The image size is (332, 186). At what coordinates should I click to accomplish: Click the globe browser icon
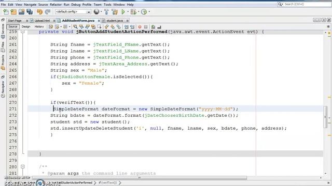(x=96, y=11)
